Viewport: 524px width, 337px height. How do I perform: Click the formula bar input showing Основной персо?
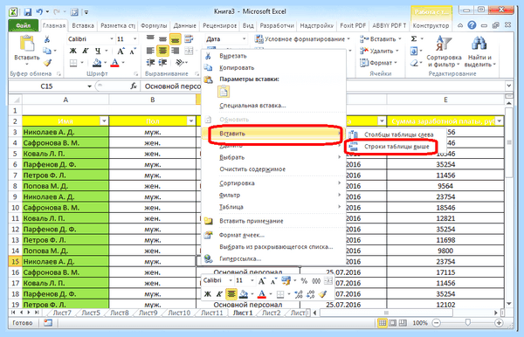tap(322, 86)
